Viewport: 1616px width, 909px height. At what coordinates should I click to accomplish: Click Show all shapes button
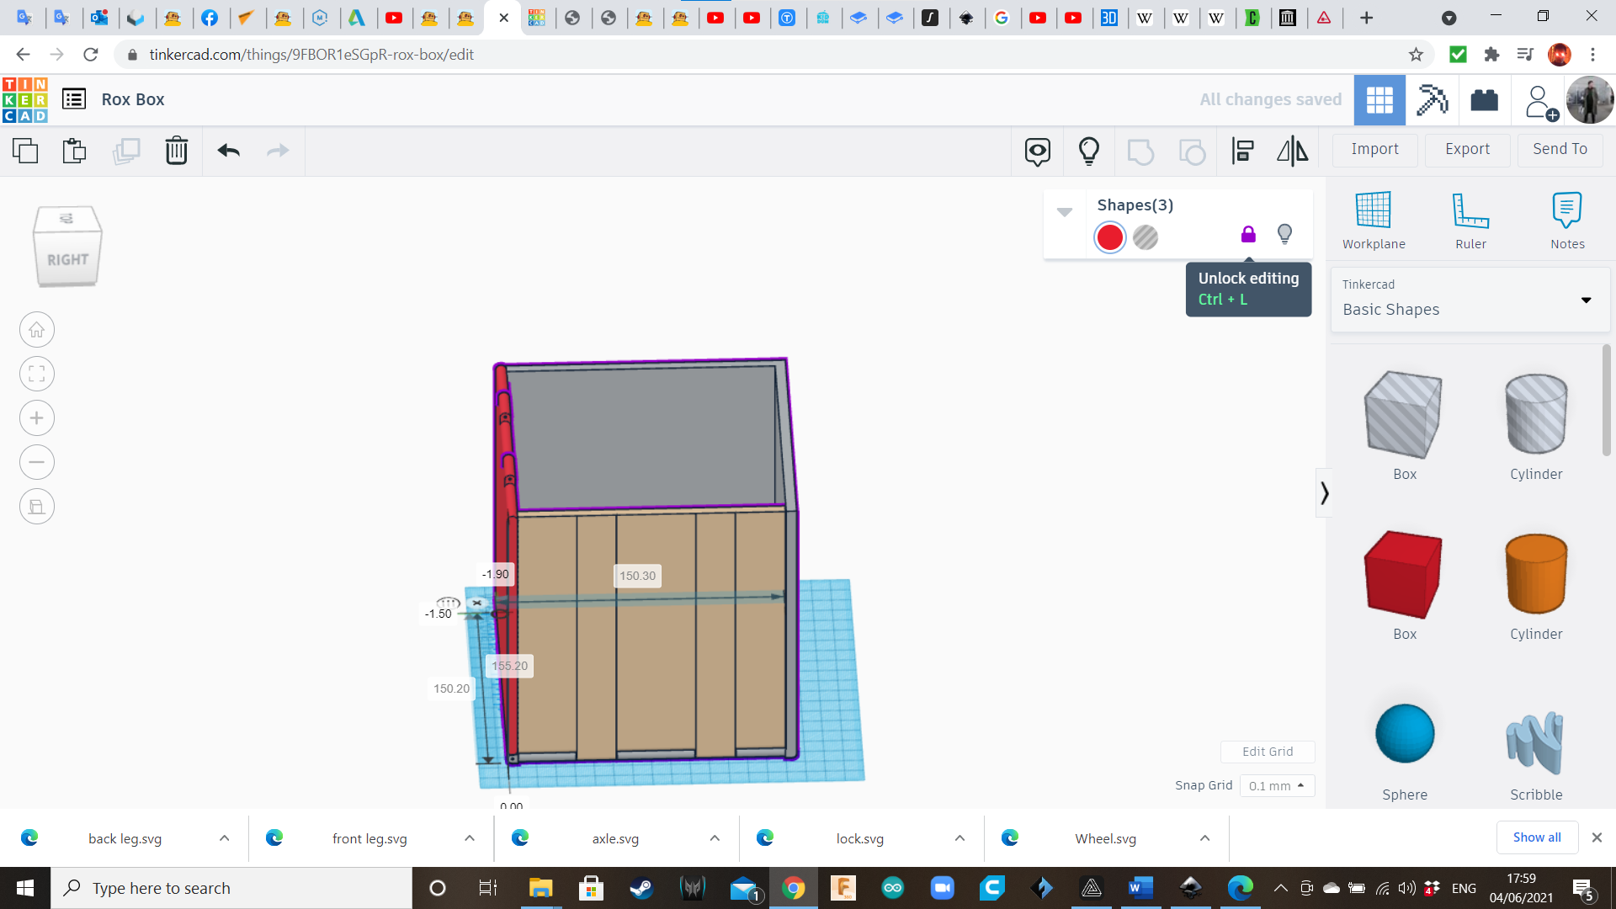coord(1536,837)
